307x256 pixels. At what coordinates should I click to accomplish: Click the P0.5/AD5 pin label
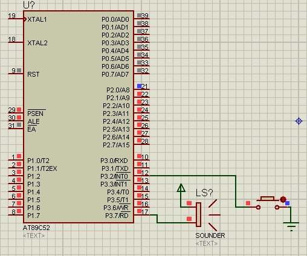(x=115, y=59)
